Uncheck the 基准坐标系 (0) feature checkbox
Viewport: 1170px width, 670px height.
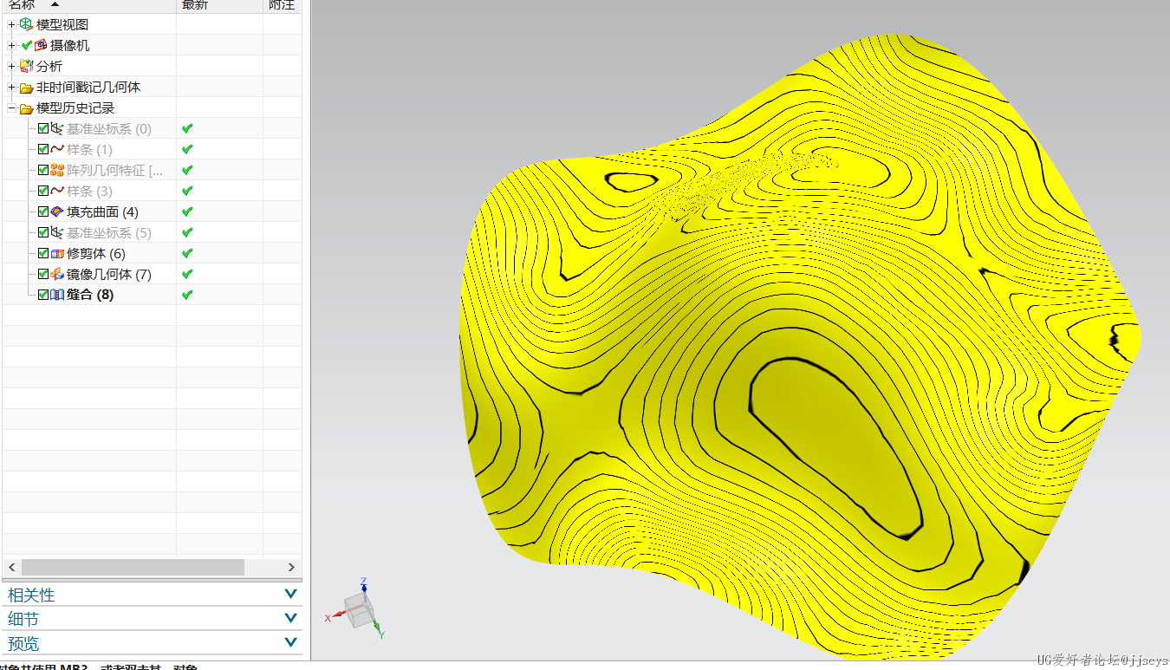pos(43,128)
